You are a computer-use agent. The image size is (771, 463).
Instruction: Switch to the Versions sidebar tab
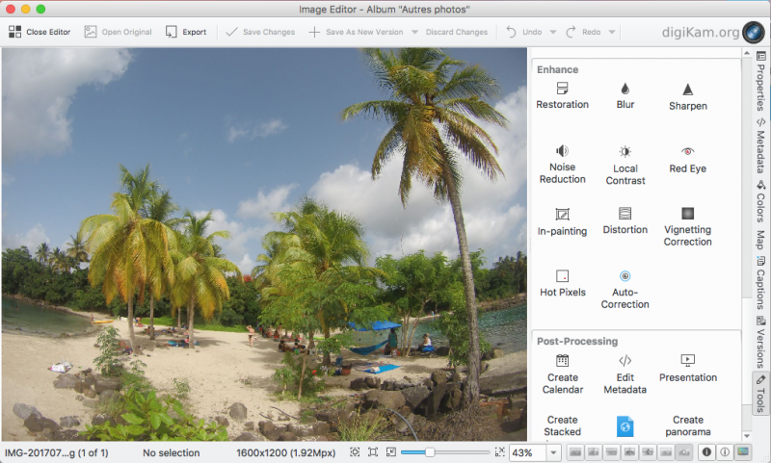click(x=760, y=342)
